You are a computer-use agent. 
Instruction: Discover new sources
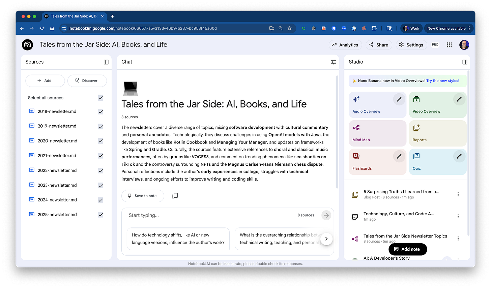pyautogui.click(x=87, y=81)
